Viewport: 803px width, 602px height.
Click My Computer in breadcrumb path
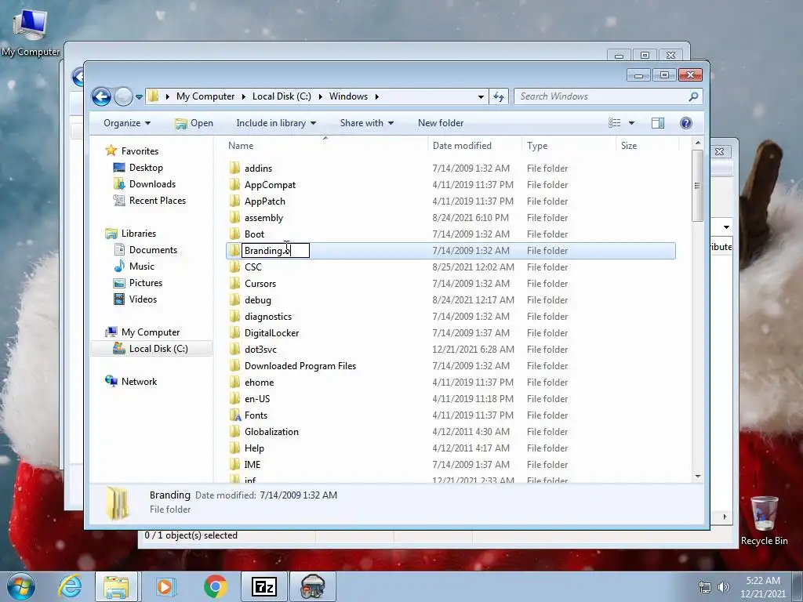coord(205,96)
